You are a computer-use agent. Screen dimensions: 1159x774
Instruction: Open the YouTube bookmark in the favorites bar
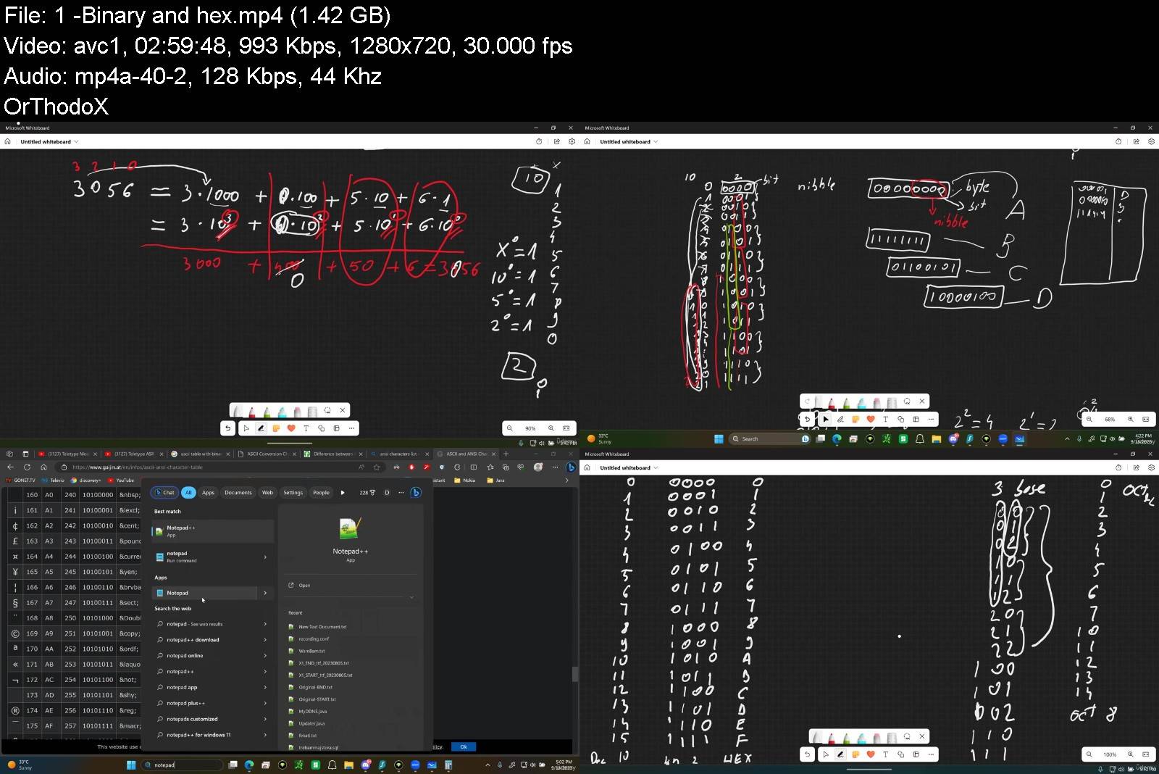pyautogui.click(x=121, y=480)
